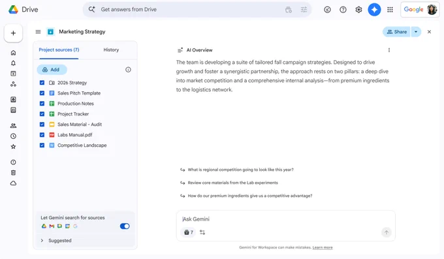Open the offline ready status icon

coord(327,10)
